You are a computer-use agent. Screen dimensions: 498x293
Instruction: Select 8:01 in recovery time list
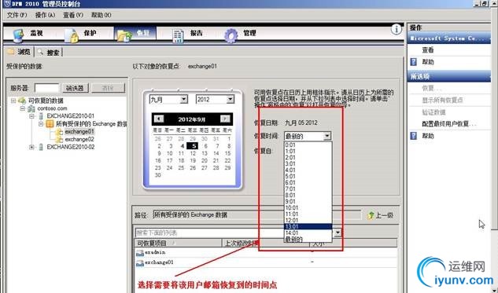(x=308, y=196)
